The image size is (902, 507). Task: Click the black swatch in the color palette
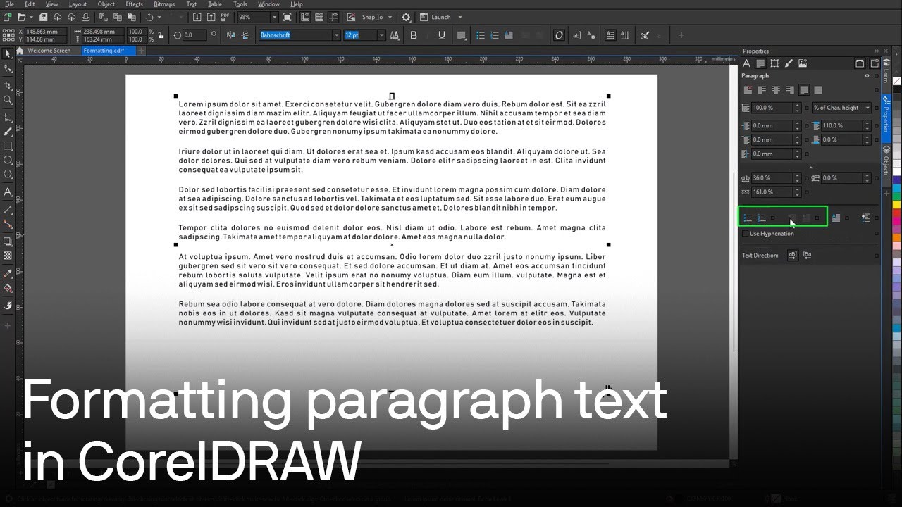(896, 89)
